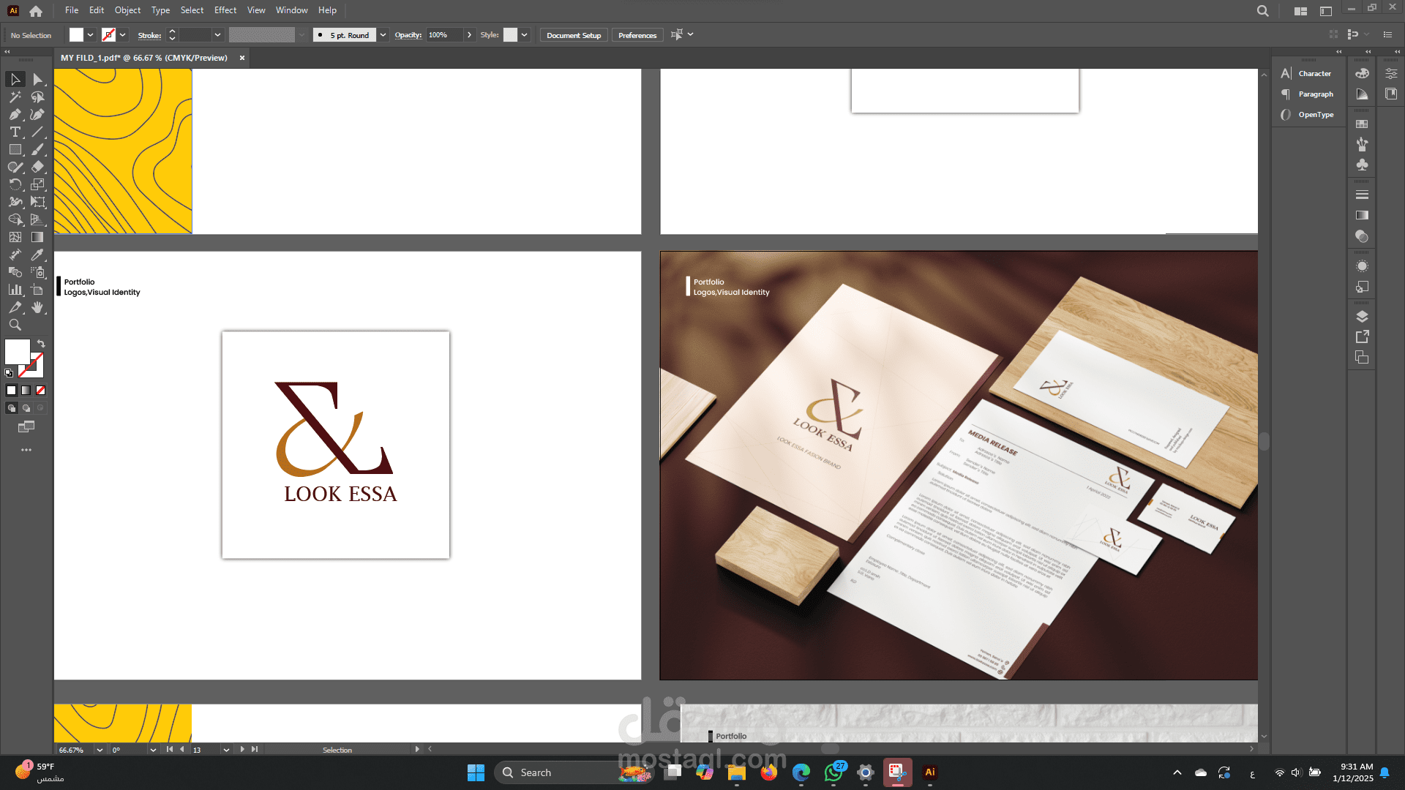Select the Eyedropper tool
Image resolution: width=1405 pixels, height=790 pixels.
(38, 255)
